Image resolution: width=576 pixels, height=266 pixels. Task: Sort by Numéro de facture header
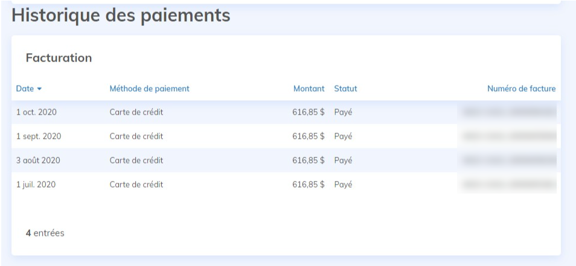521,89
